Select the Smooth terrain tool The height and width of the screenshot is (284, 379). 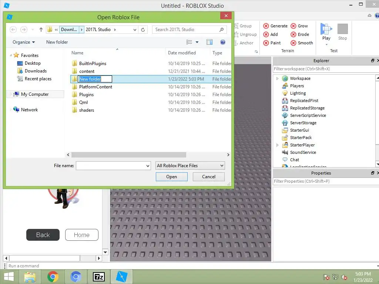click(302, 43)
